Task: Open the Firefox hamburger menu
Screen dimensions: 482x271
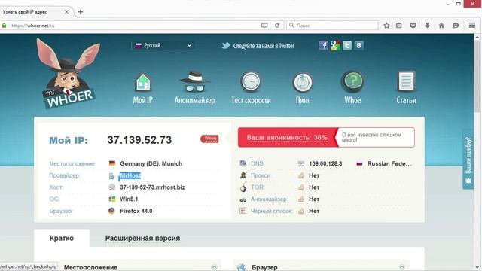Action: [472, 25]
